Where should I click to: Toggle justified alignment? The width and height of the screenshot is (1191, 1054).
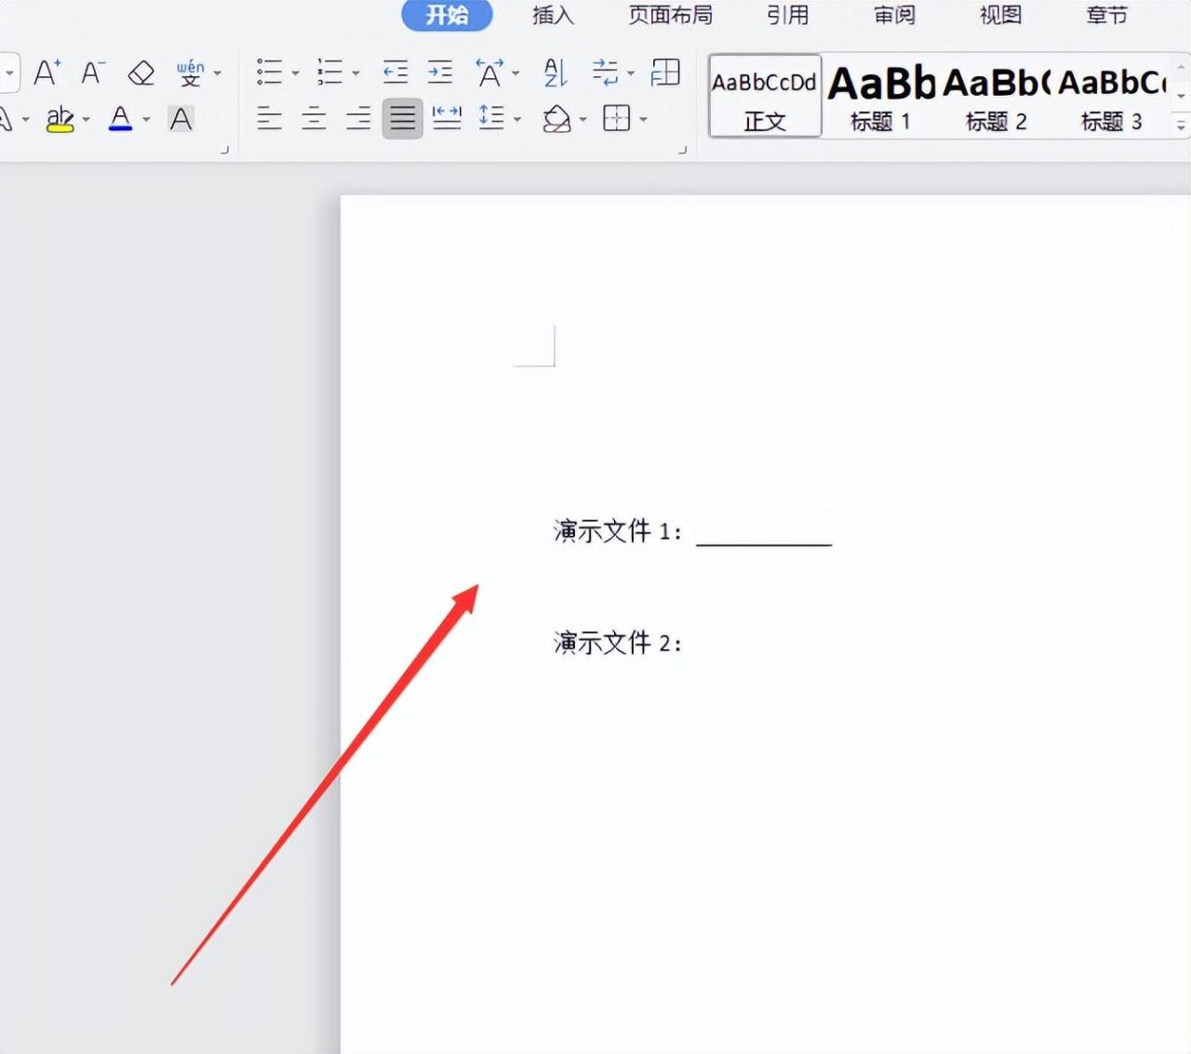pyautogui.click(x=403, y=118)
